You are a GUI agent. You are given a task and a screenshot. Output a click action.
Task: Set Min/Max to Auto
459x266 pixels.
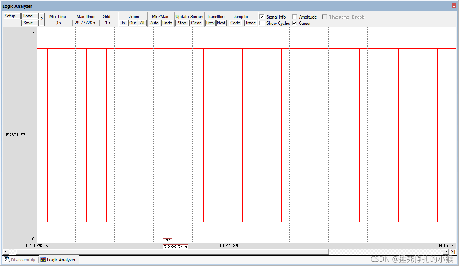pos(154,23)
